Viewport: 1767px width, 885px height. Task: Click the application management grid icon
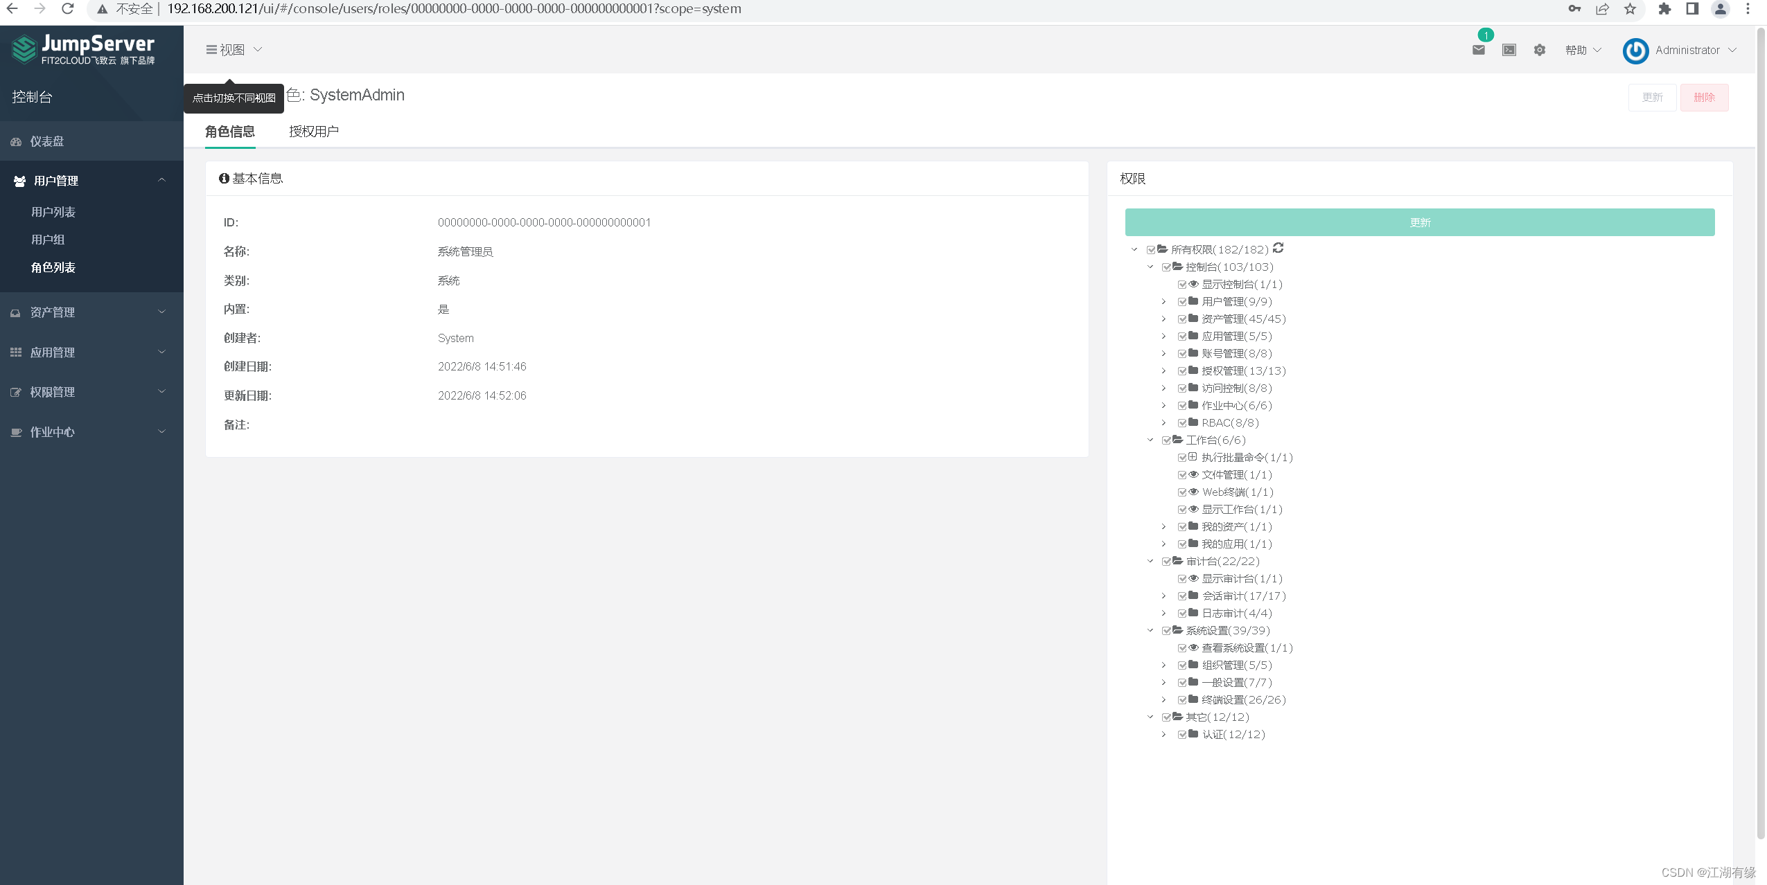(16, 352)
